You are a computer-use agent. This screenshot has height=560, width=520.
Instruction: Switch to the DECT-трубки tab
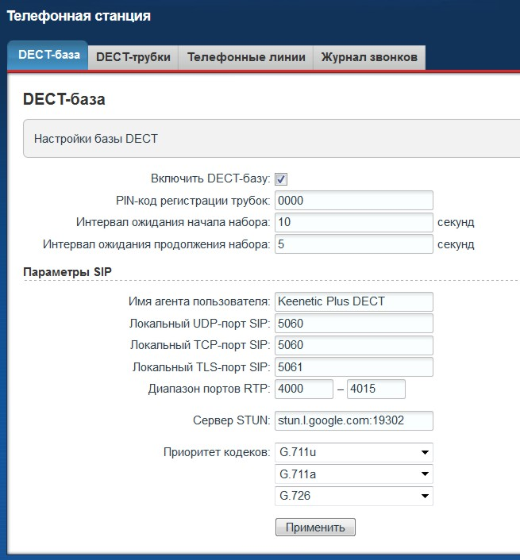pyautogui.click(x=133, y=57)
